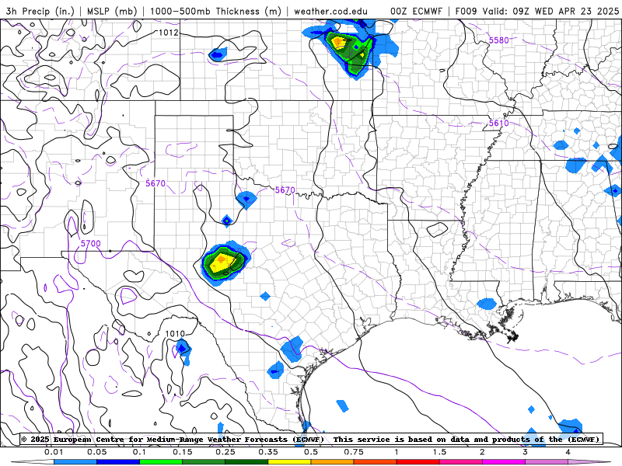
Task: Click the 0.1 legend value
Action: coord(139,452)
